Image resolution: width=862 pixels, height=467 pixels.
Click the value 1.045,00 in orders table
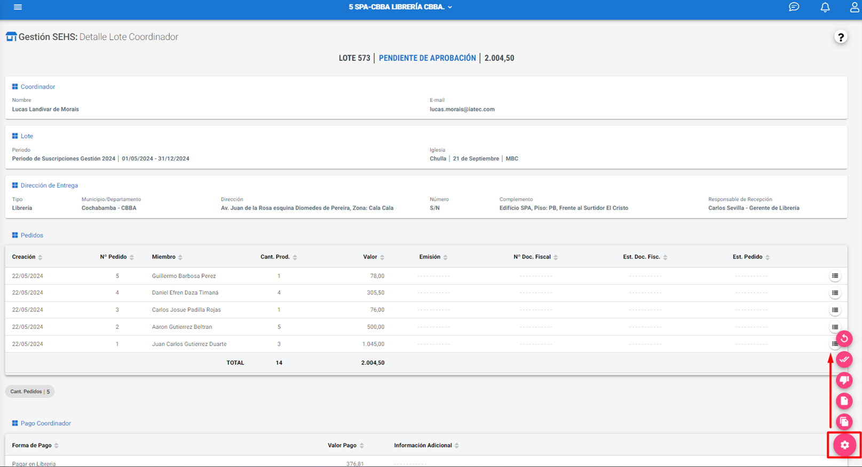(x=373, y=344)
